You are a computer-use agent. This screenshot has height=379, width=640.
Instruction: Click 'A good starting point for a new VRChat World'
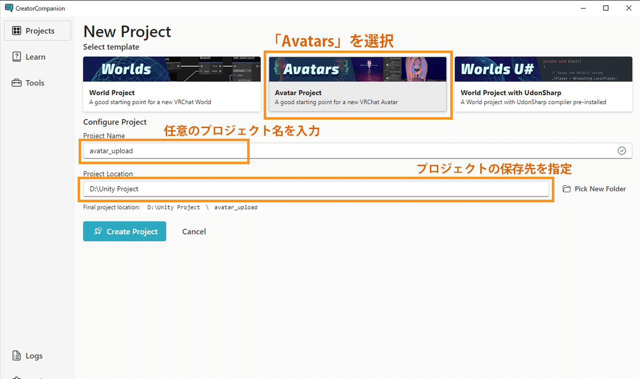coord(150,102)
